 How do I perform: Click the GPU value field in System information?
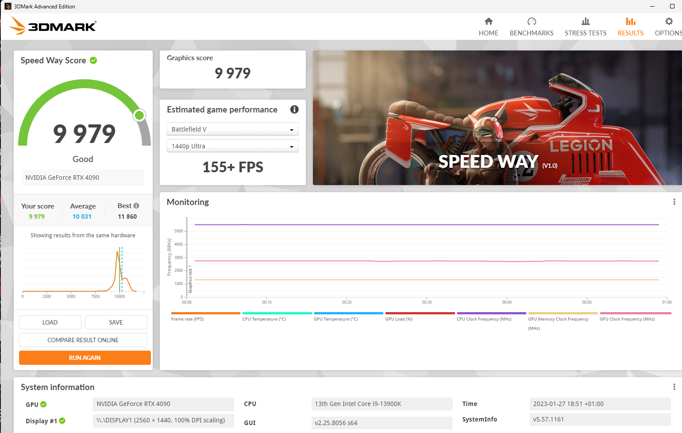click(163, 404)
